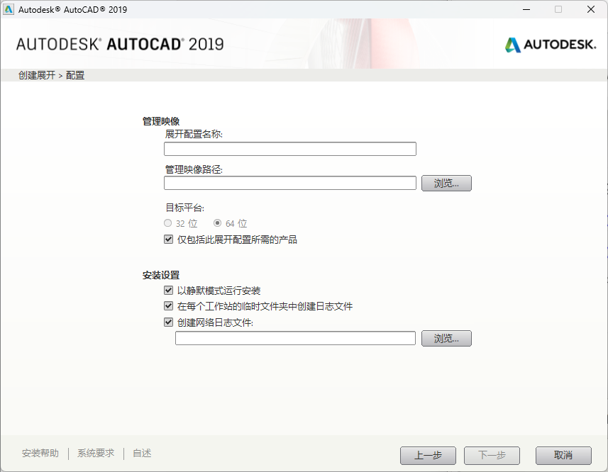The height and width of the screenshot is (472, 608).
Task: Click the 创建展开 breadcrumb
Action: tap(37, 75)
